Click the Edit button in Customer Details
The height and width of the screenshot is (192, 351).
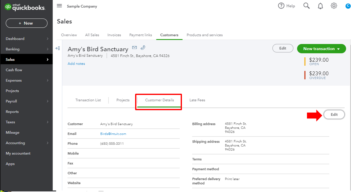334,114
